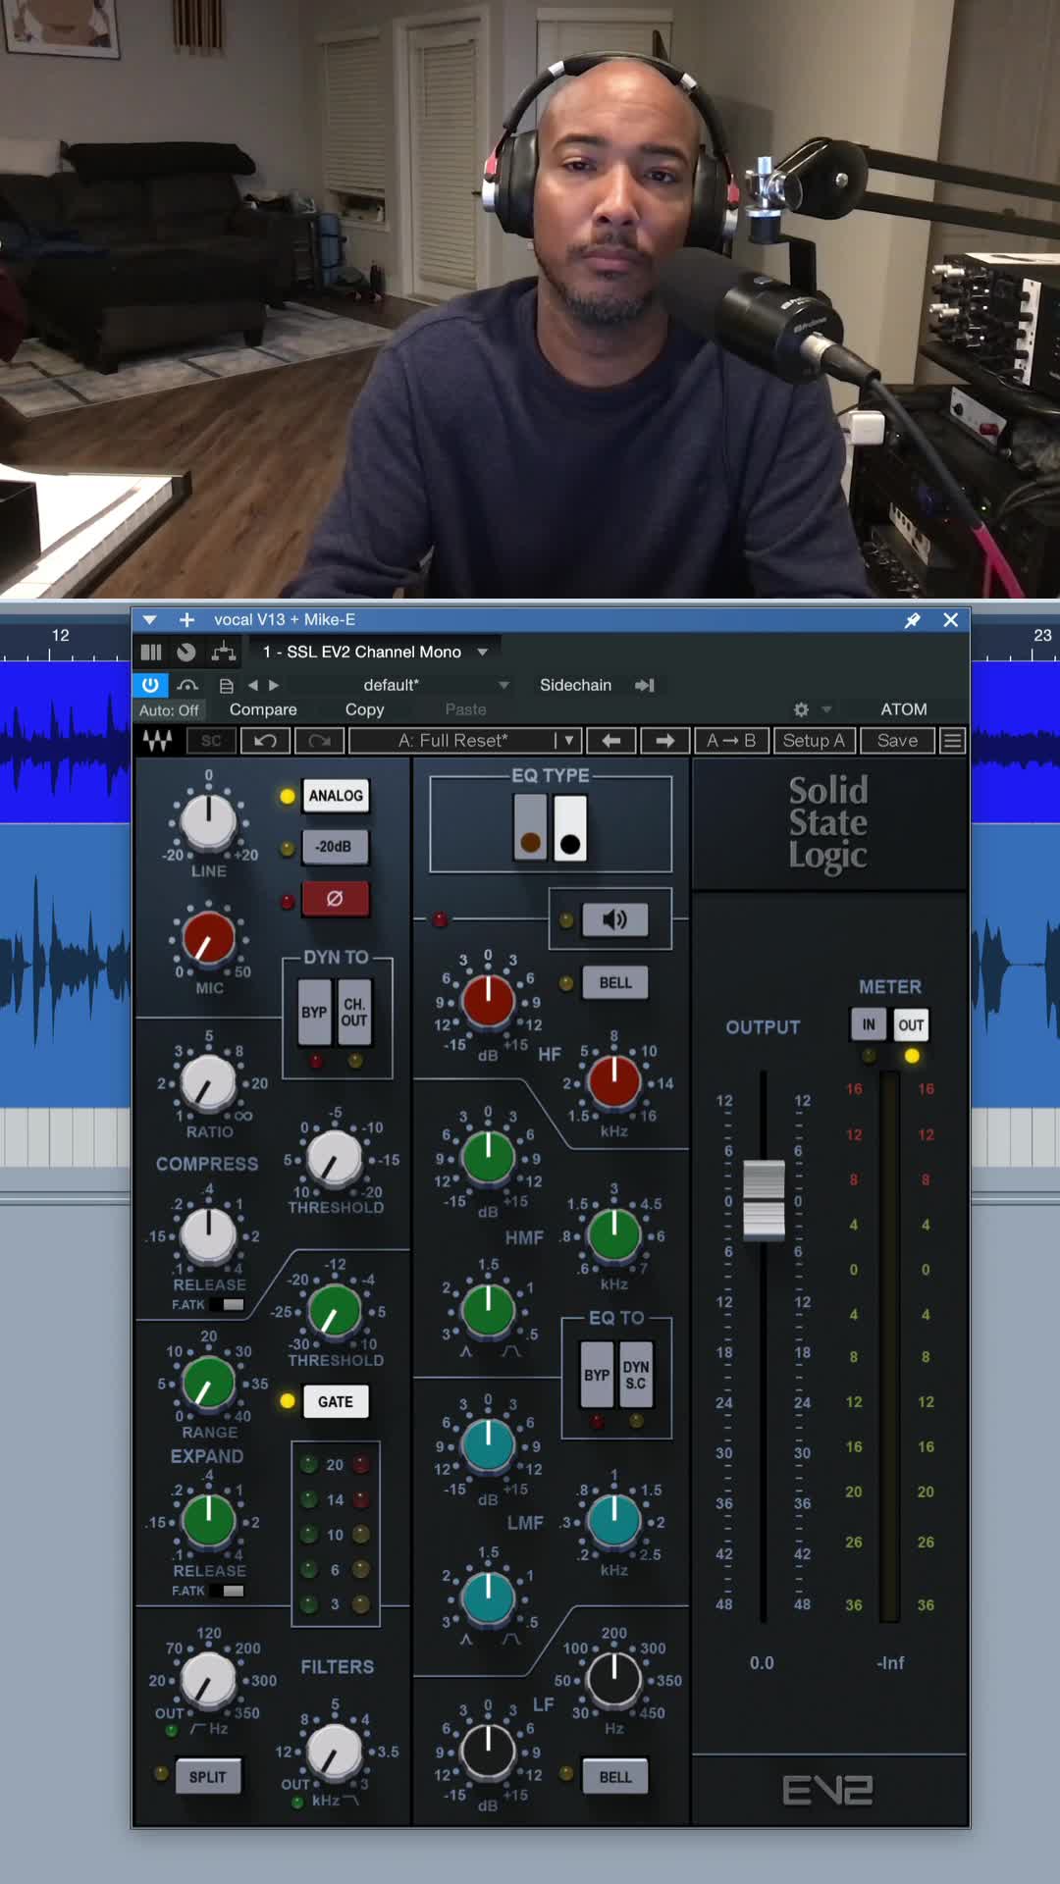
Task: Expand the gear settings dropdown arrow
Action: [x=826, y=709]
